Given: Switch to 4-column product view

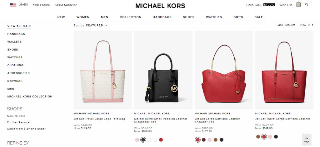Looking at the screenshot, I should point(312,25).
